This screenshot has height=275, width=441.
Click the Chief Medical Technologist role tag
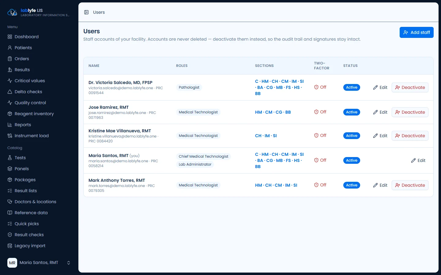pyautogui.click(x=203, y=156)
